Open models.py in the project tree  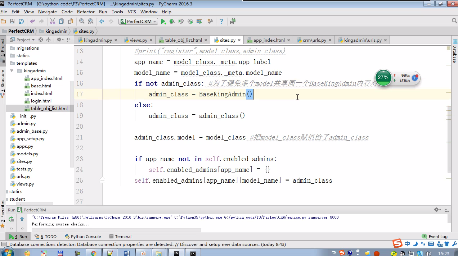point(27,154)
